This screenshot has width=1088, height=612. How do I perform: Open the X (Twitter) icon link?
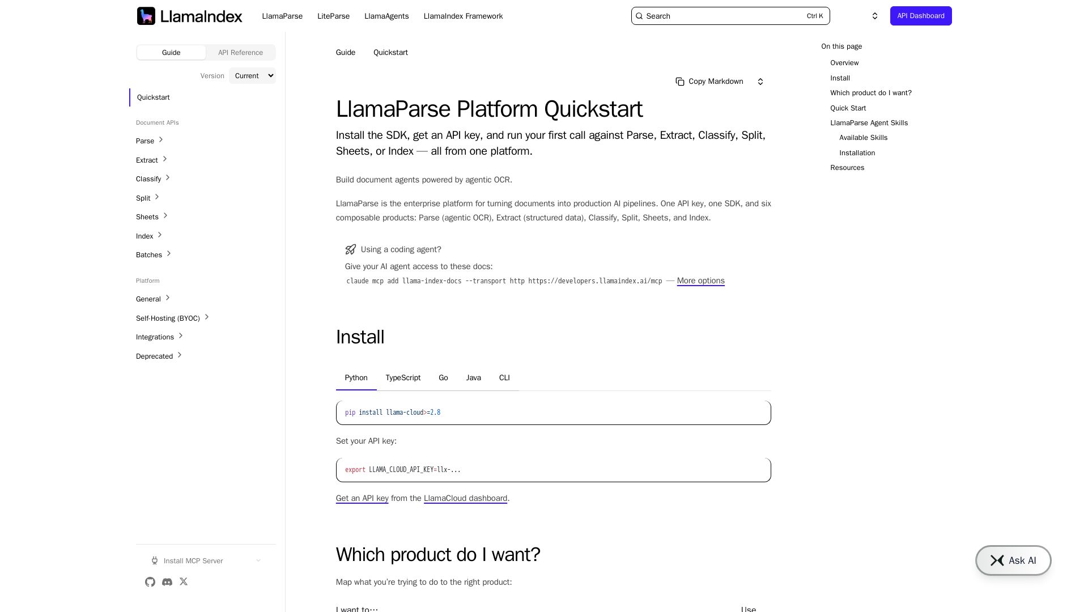[184, 582]
